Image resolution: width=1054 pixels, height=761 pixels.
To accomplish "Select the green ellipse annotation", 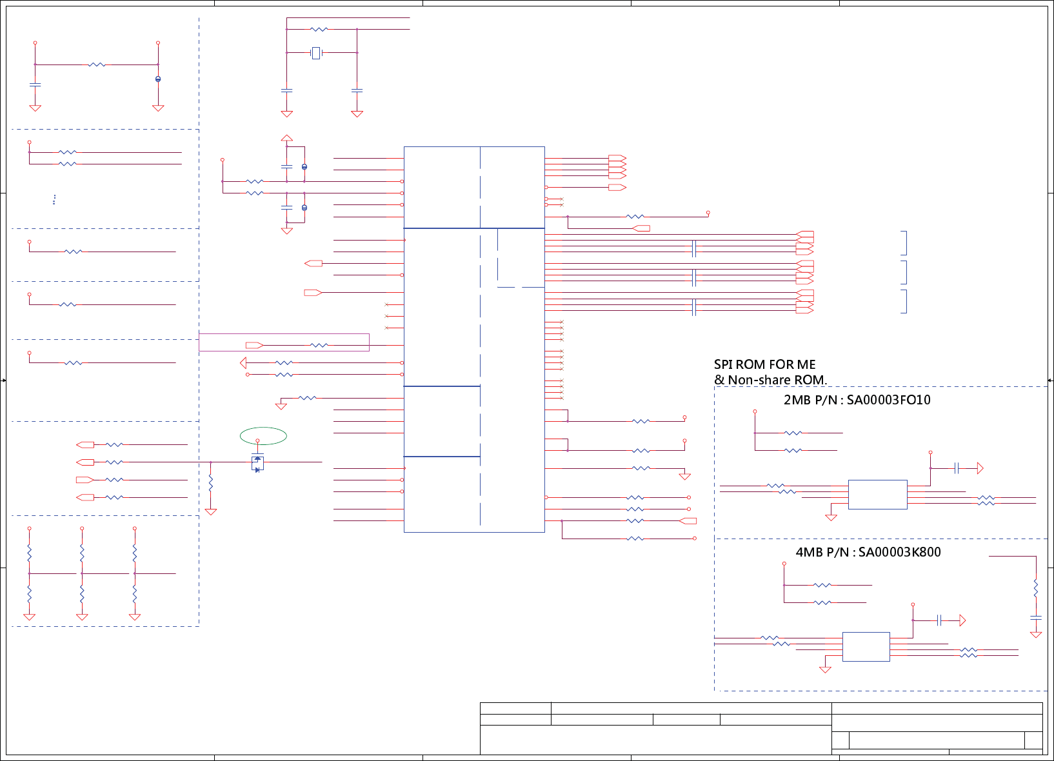I will (x=263, y=436).
